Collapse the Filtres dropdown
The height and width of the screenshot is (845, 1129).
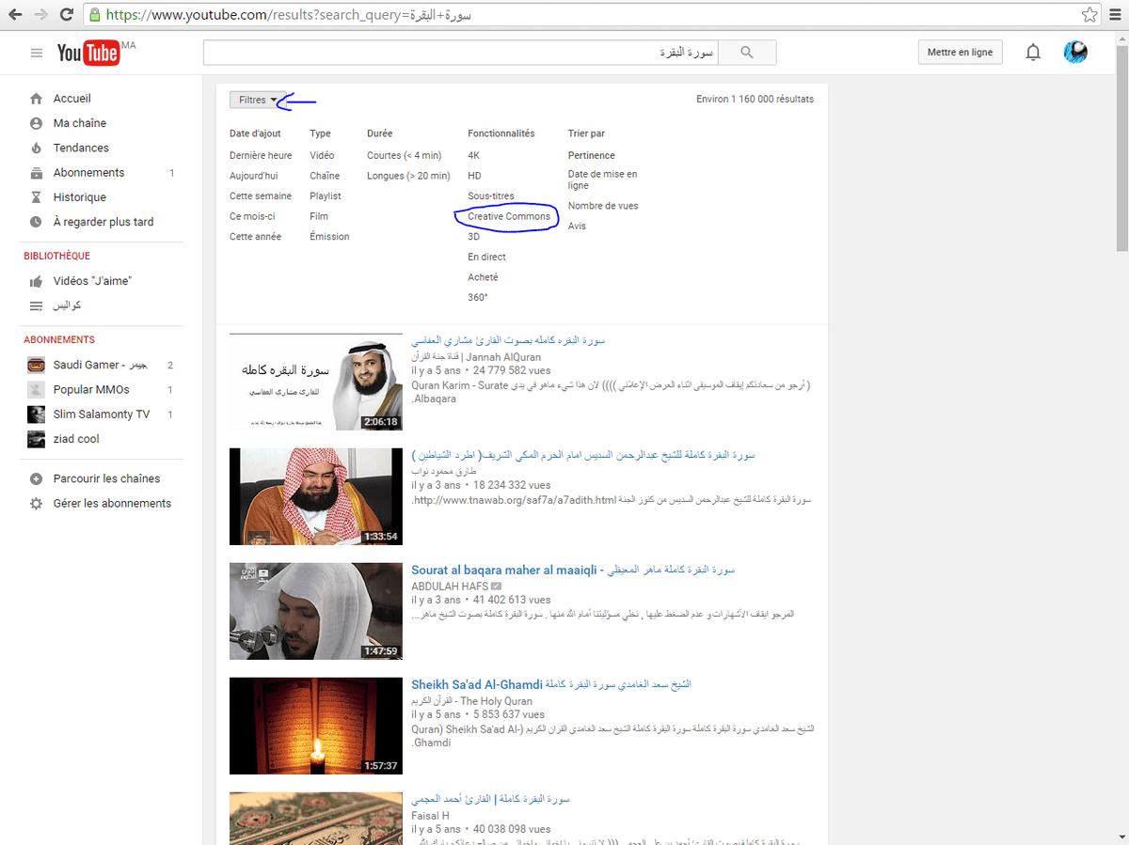pos(258,100)
